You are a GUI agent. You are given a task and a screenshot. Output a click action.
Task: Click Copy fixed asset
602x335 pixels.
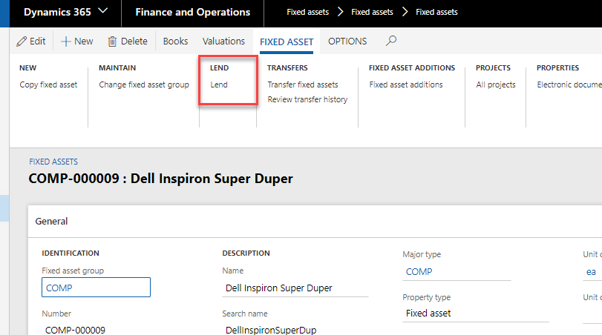48,84
